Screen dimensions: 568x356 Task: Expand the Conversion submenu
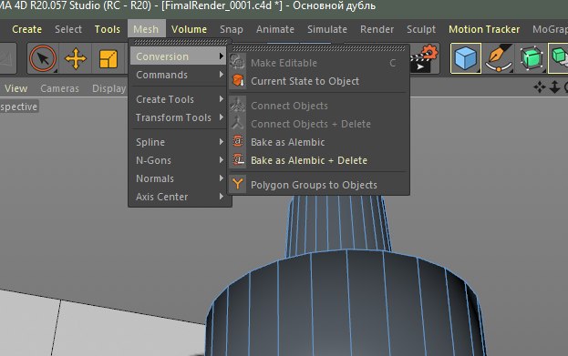point(179,56)
